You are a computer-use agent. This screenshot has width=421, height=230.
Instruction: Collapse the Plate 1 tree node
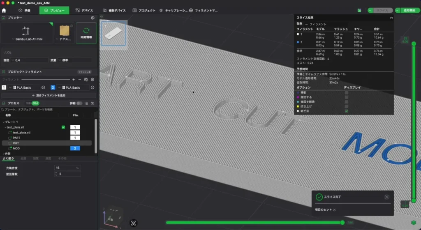pyautogui.click(x=3, y=122)
